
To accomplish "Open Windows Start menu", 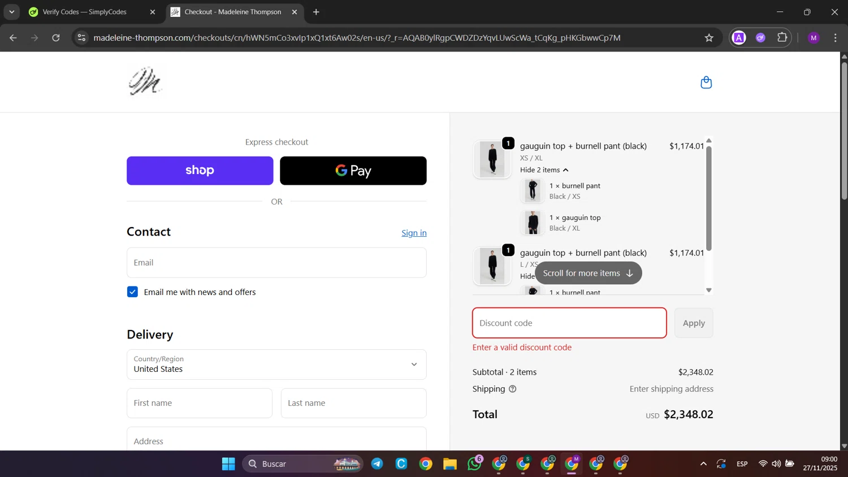I will pyautogui.click(x=228, y=464).
